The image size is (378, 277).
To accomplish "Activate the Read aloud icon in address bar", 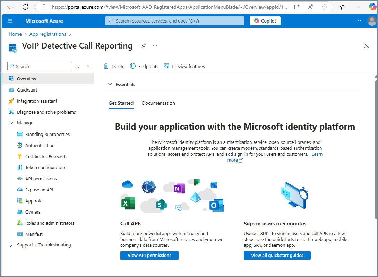I will (x=311, y=7).
